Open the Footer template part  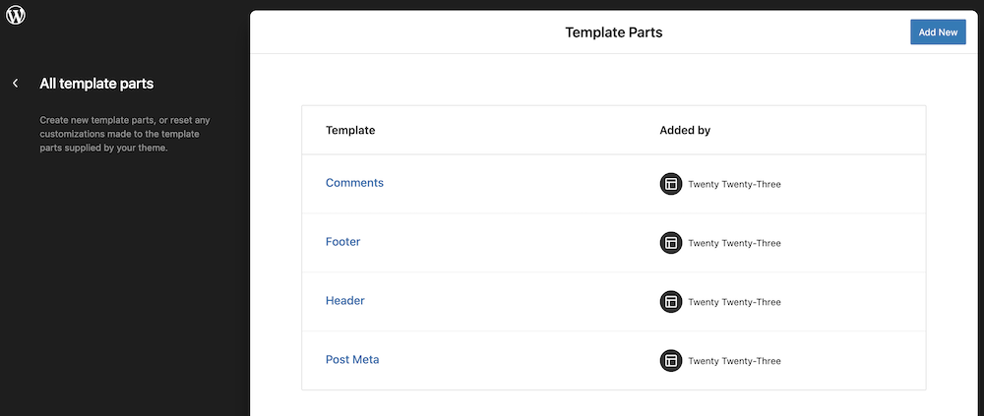[x=342, y=242]
